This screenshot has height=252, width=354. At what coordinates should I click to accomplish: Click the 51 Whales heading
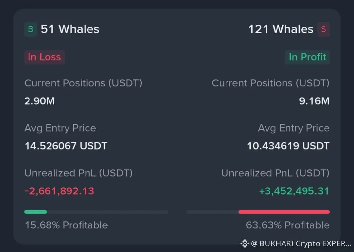[70, 29]
